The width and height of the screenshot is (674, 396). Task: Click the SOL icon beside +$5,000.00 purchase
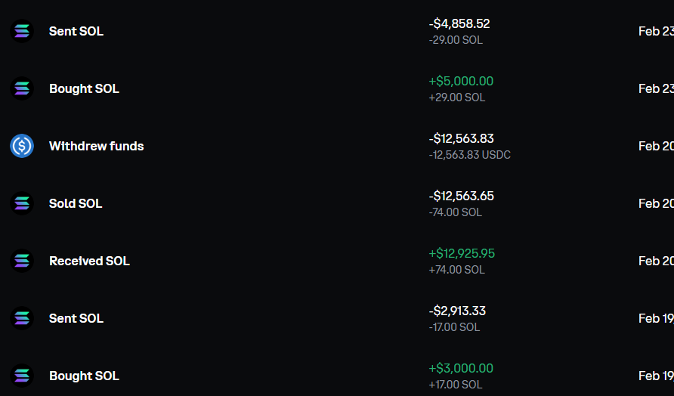tap(22, 88)
